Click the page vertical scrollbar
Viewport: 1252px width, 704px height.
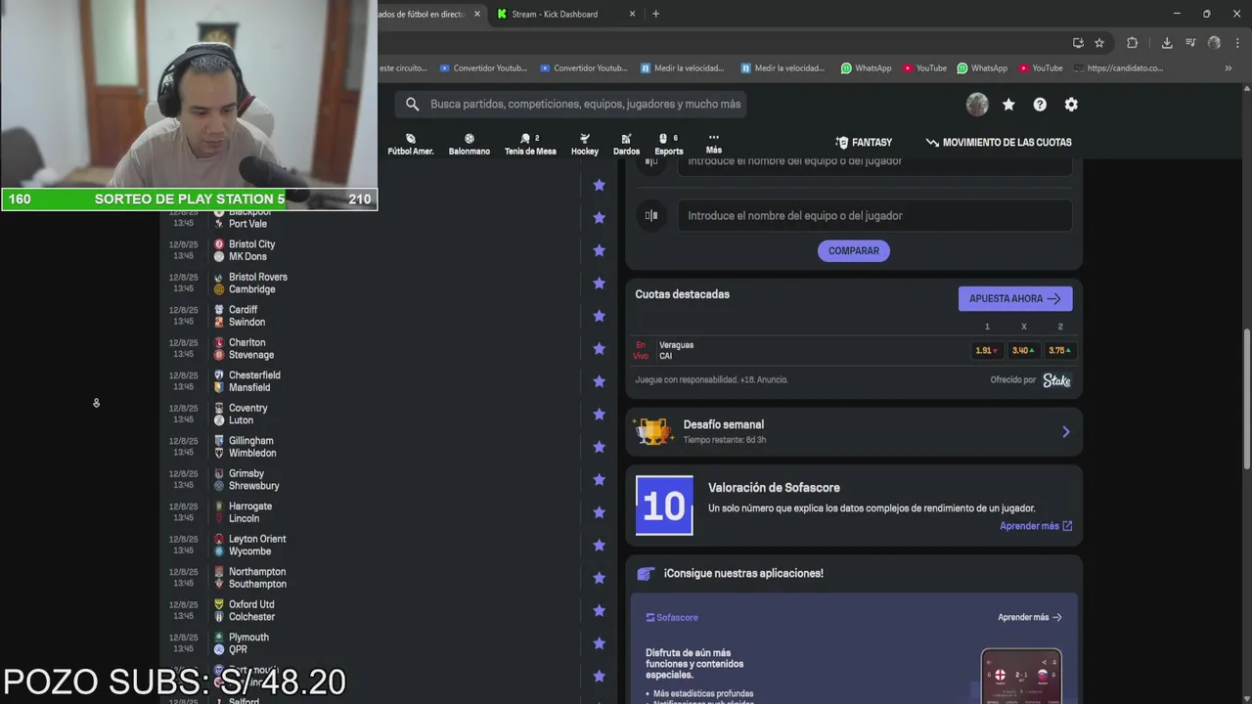click(1246, 399)
